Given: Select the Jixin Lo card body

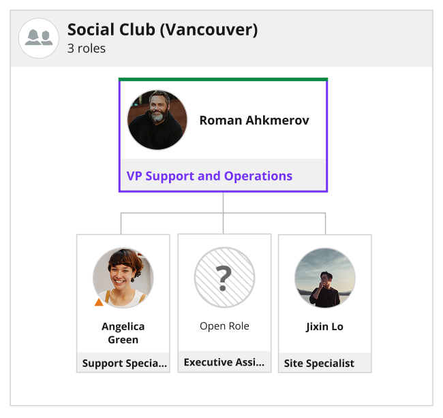Looking at the screenshot, I should pyautogui.click(x=325, y=304).
